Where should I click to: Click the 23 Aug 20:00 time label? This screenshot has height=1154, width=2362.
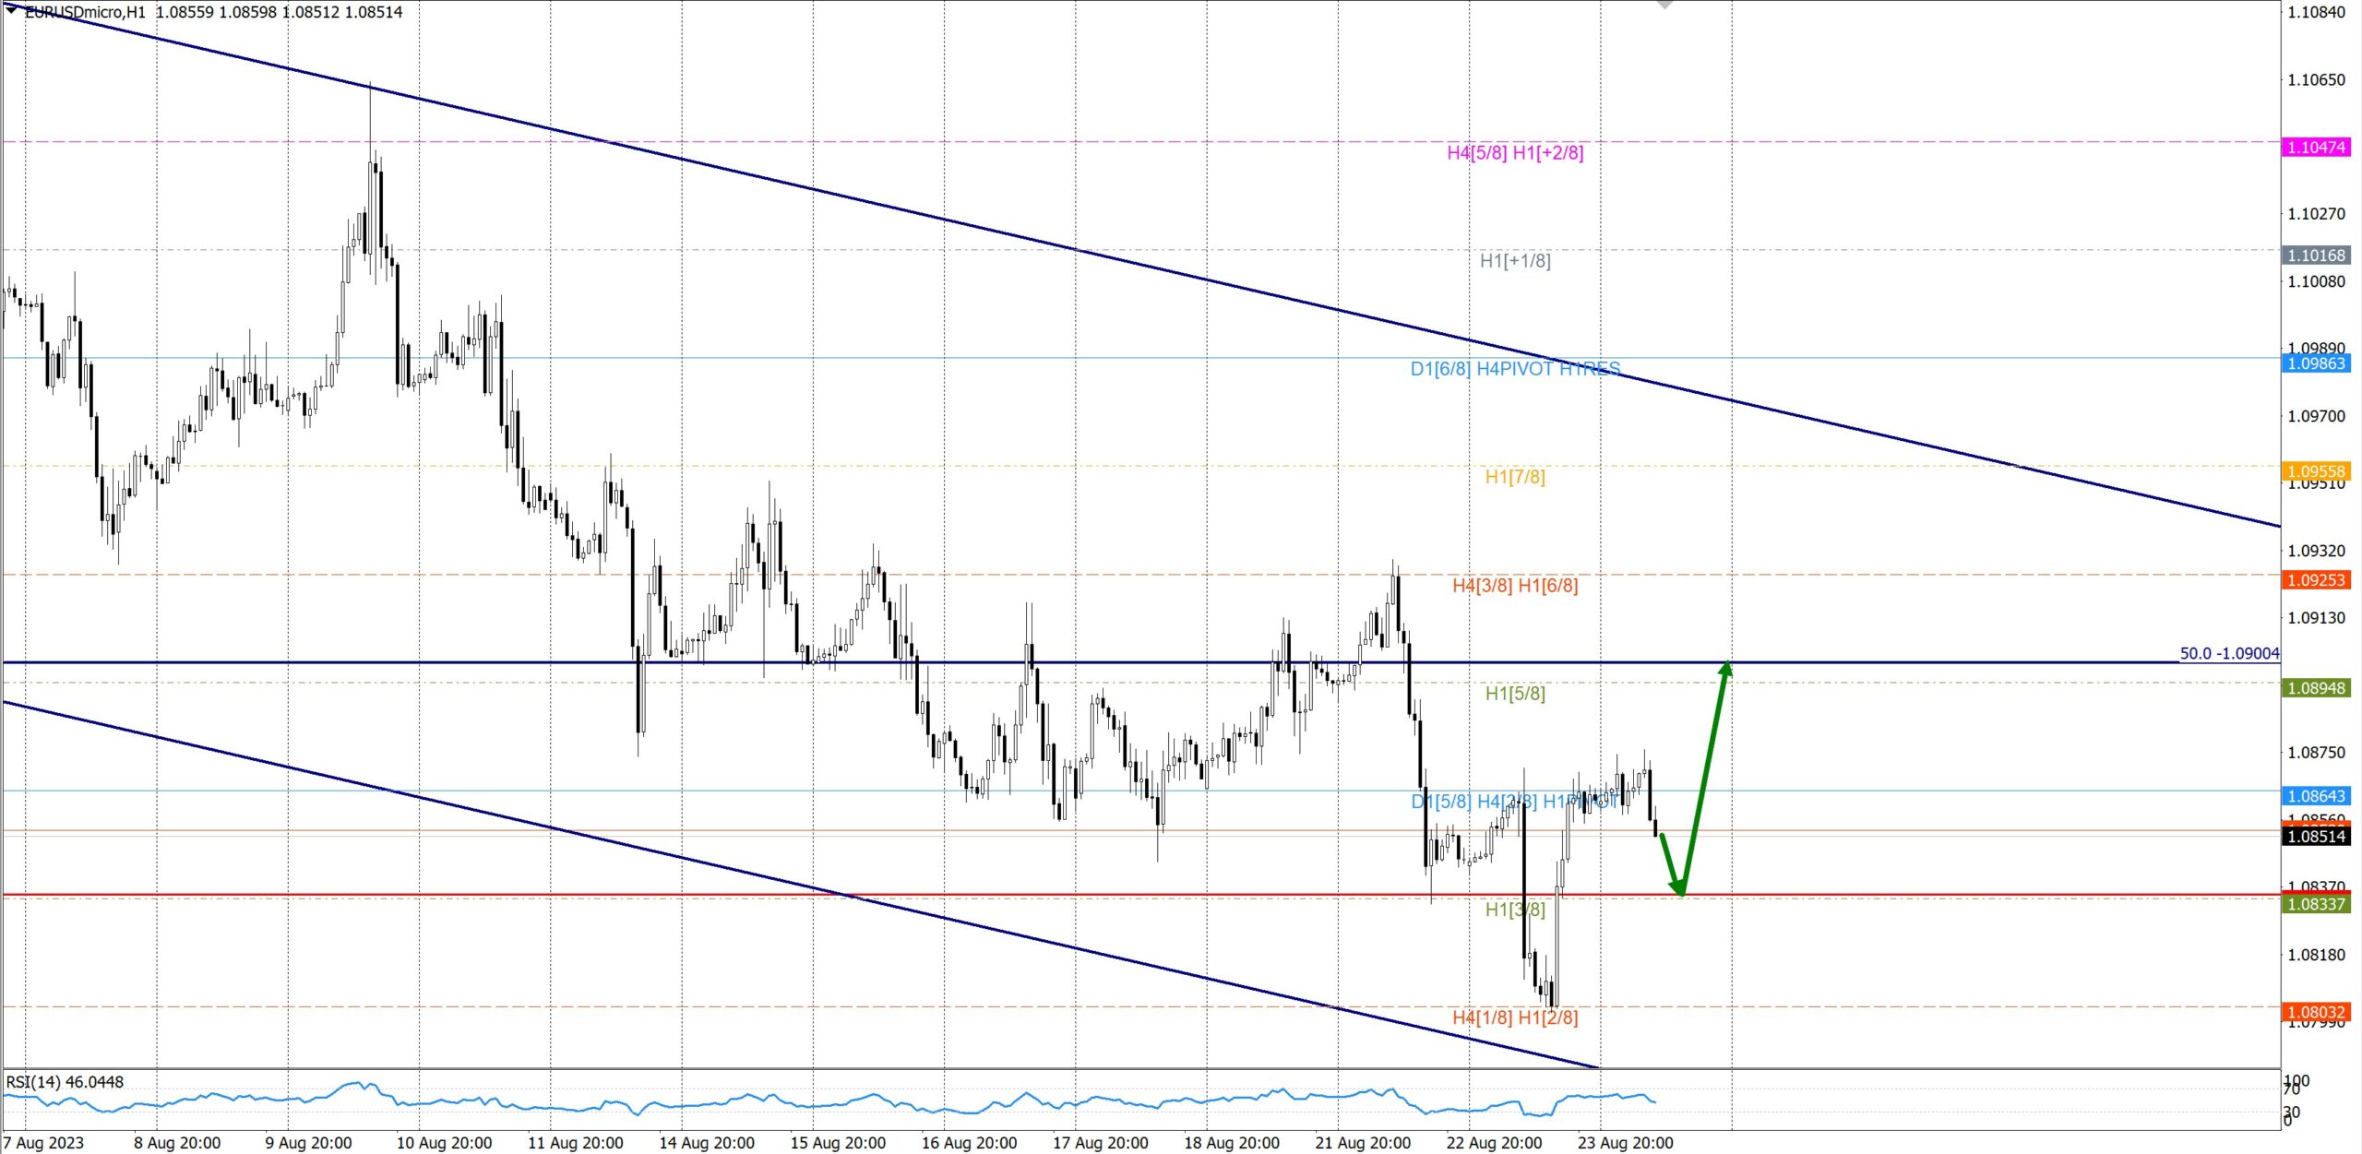(x=1624, y=1143)
